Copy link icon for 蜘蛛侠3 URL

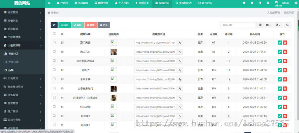click(180, 116)
